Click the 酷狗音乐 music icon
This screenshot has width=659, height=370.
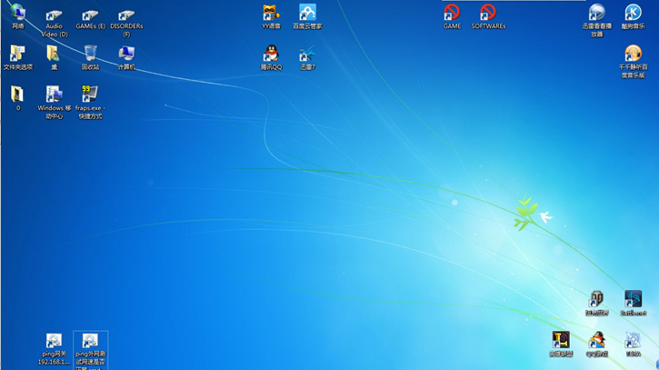point(633,13)
